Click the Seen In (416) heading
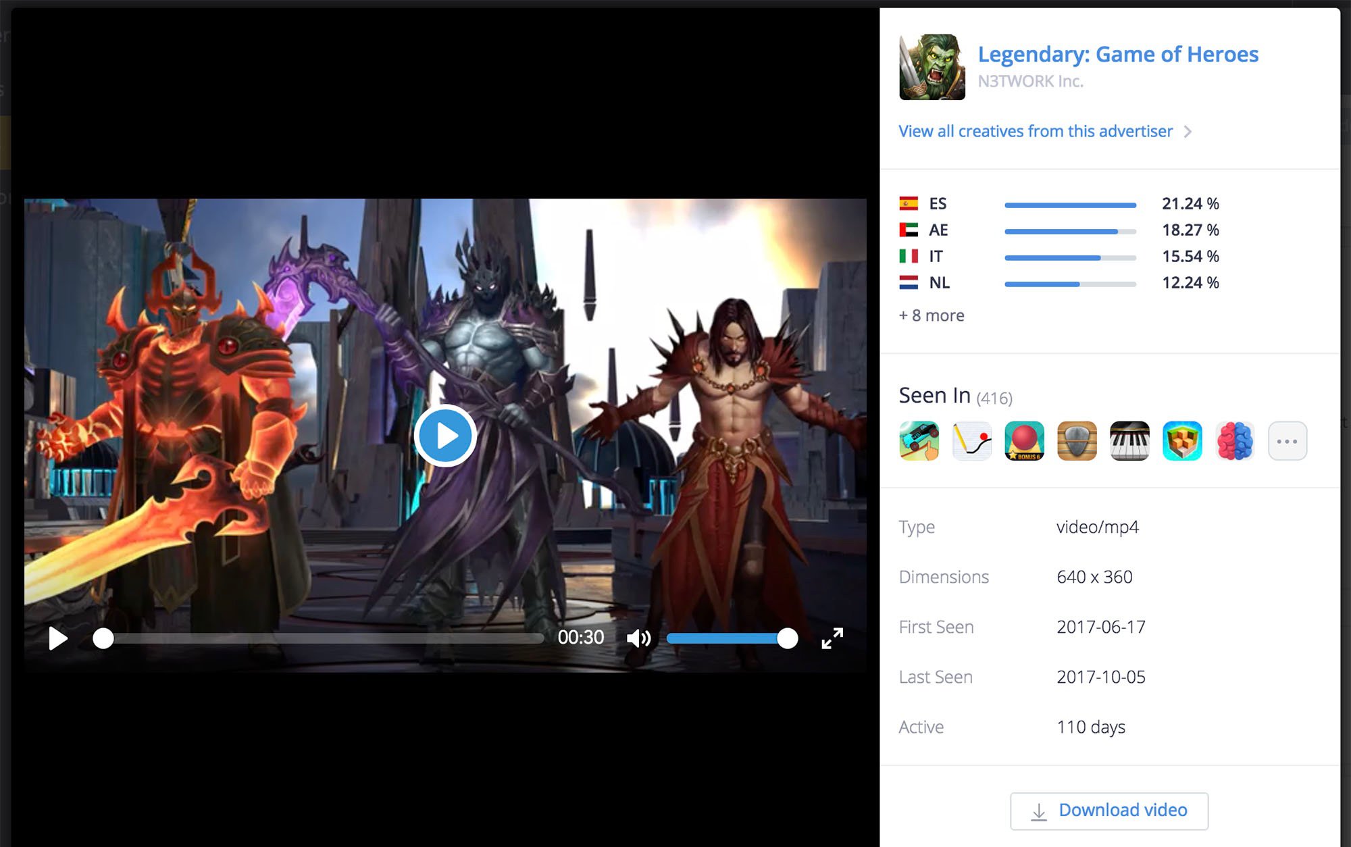The image size is (1351, 847). (x=955, y=395)
